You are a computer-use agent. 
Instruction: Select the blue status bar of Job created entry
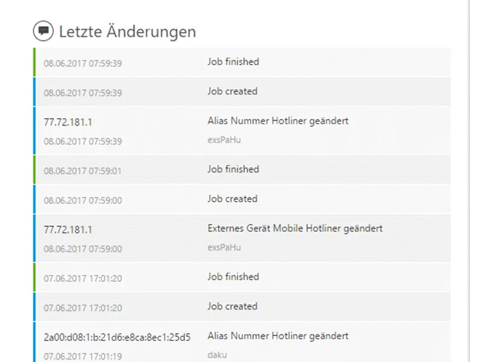coord(33,91)
